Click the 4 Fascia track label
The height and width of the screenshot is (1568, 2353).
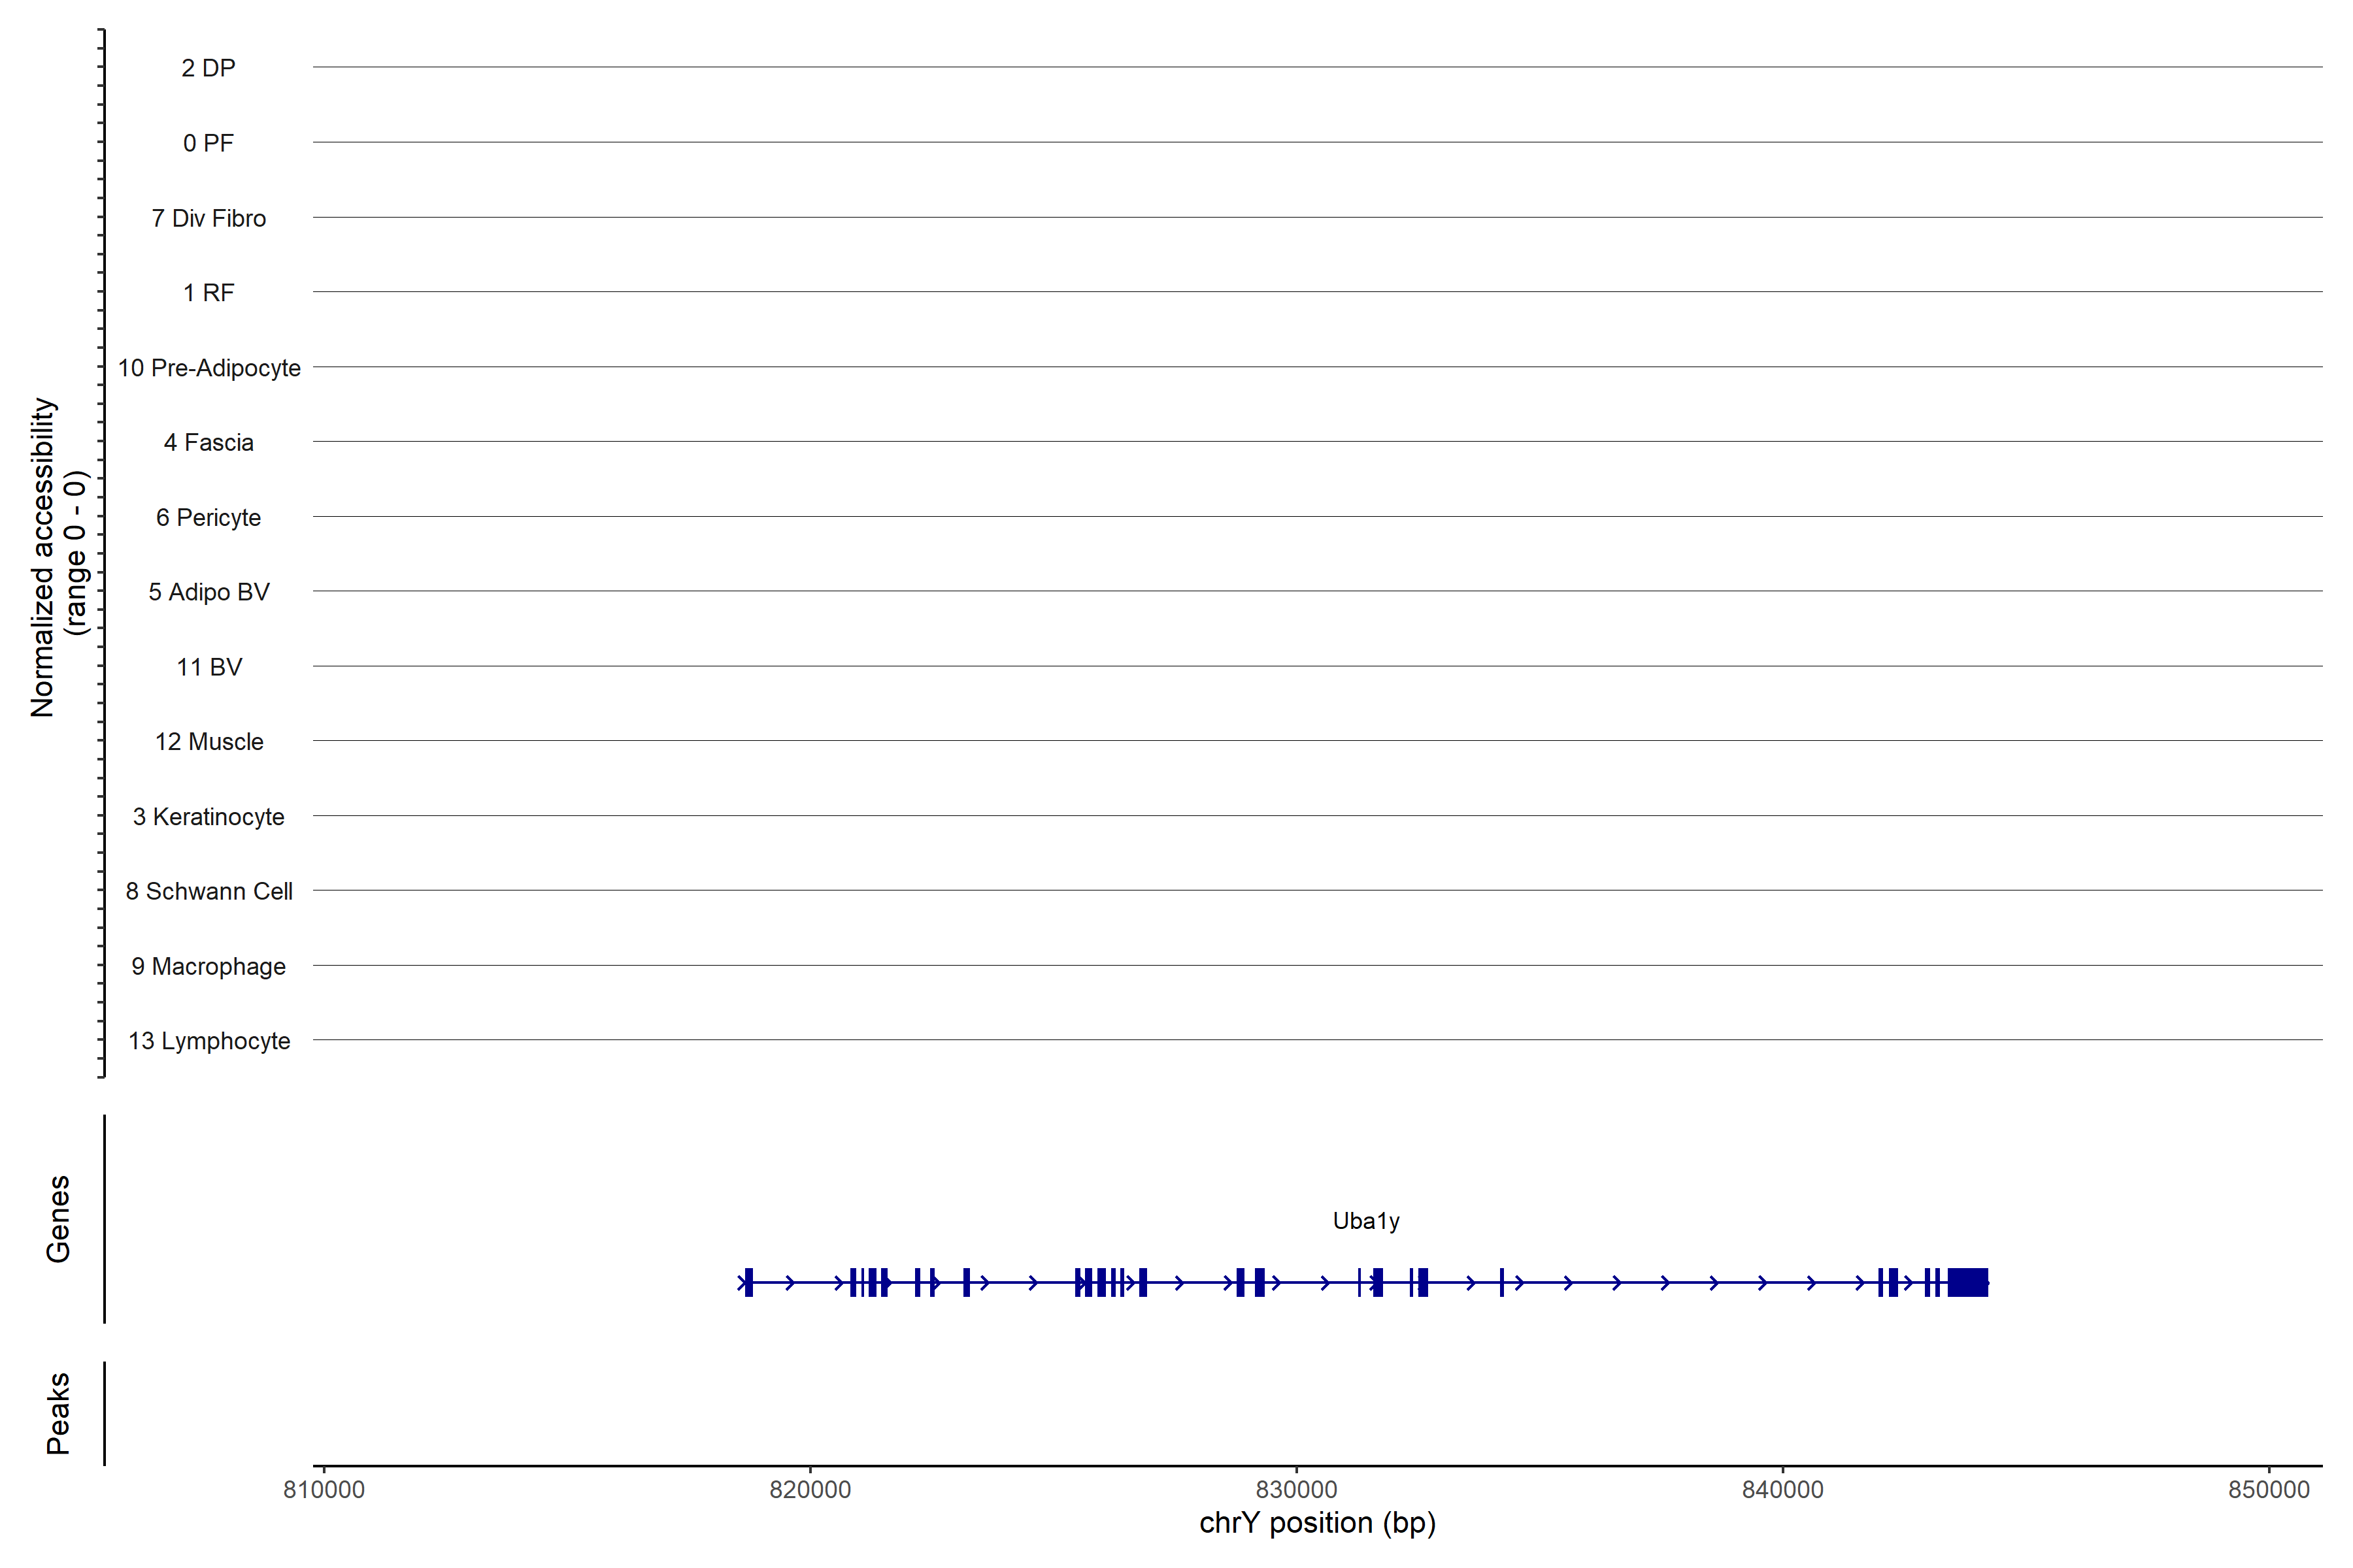pos(208,442)
